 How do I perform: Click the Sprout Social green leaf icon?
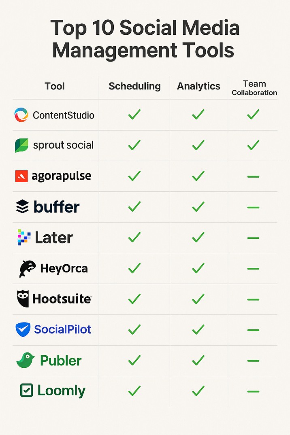[x=21, y=145]
